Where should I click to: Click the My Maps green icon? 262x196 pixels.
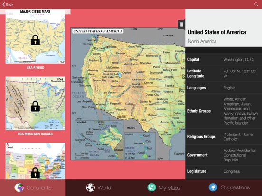[151, 187]
